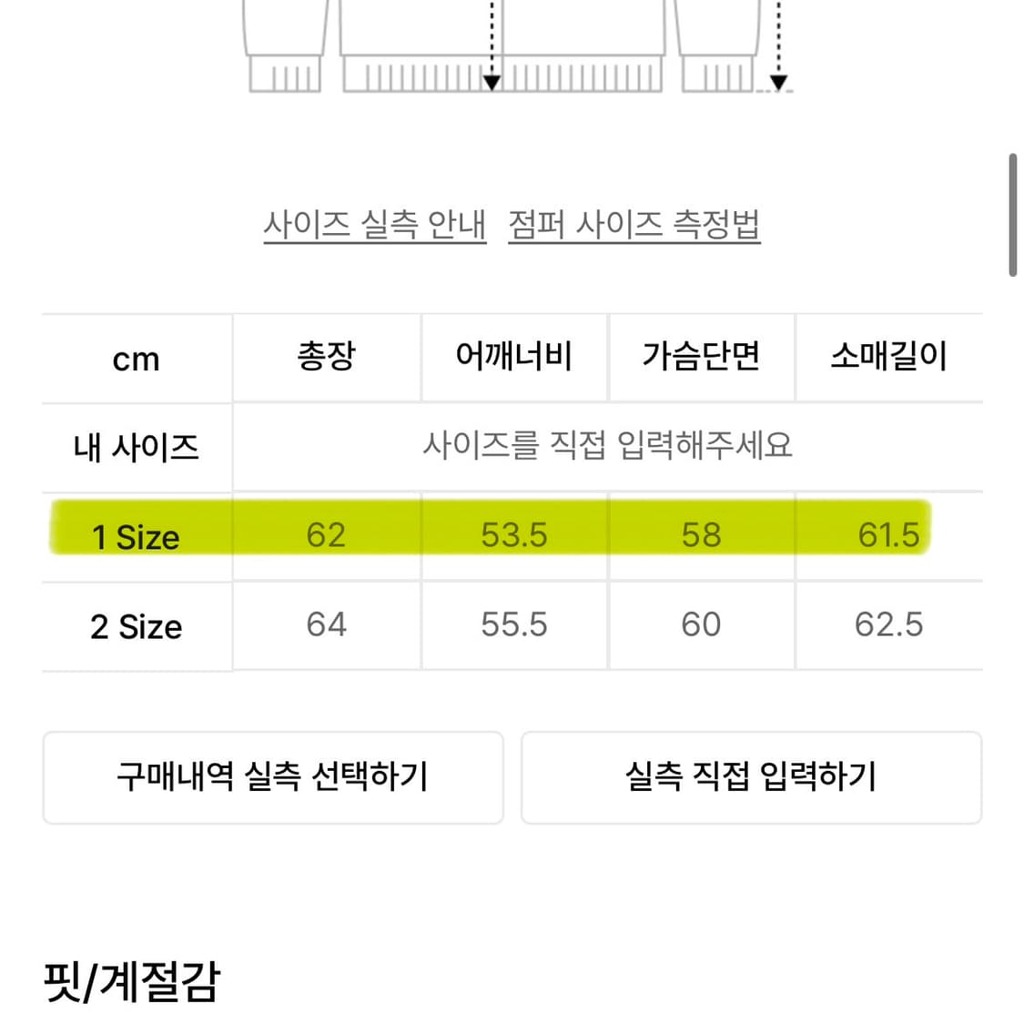This screenshot has height=1024, width=1024.
Task: Click the 내 사이즈 size input field
Action: tap(137, 447)
